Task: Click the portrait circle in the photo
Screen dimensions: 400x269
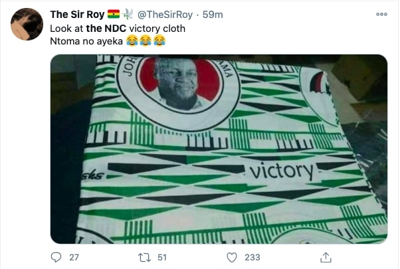Action: (x=178, y=90)
